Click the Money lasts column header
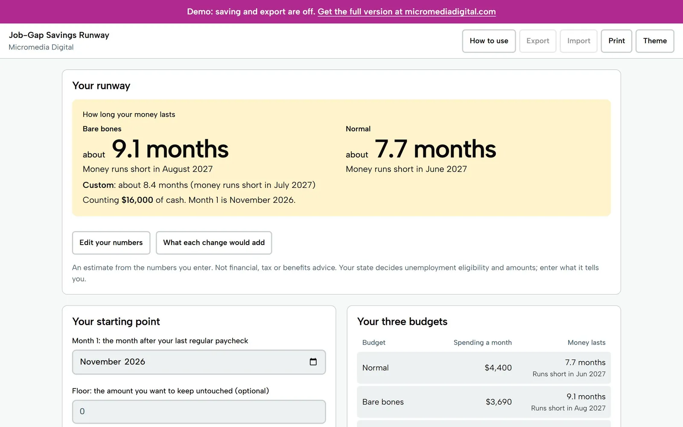This screenshot has height=427, width=683. click(x=587, y=342)
